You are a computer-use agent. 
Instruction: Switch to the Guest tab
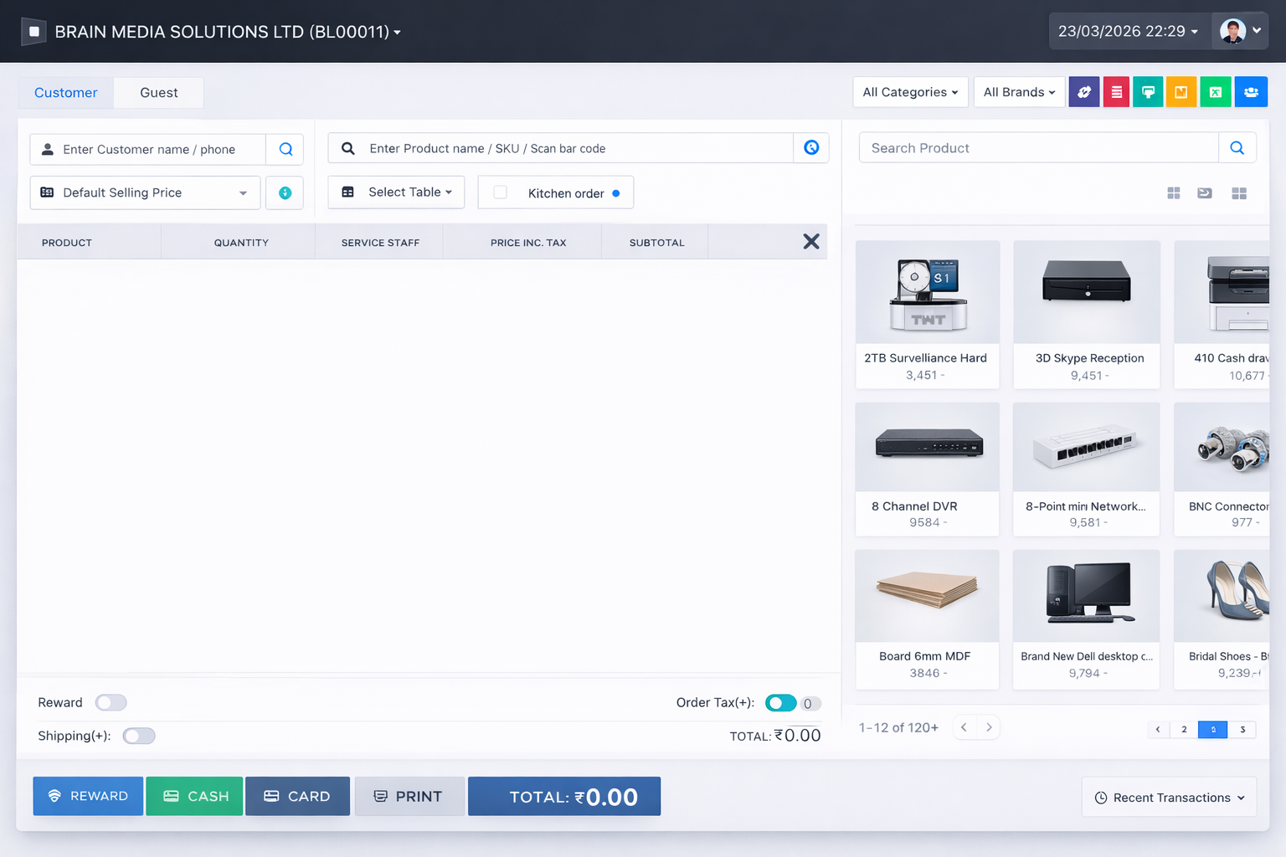click(157, 92)
